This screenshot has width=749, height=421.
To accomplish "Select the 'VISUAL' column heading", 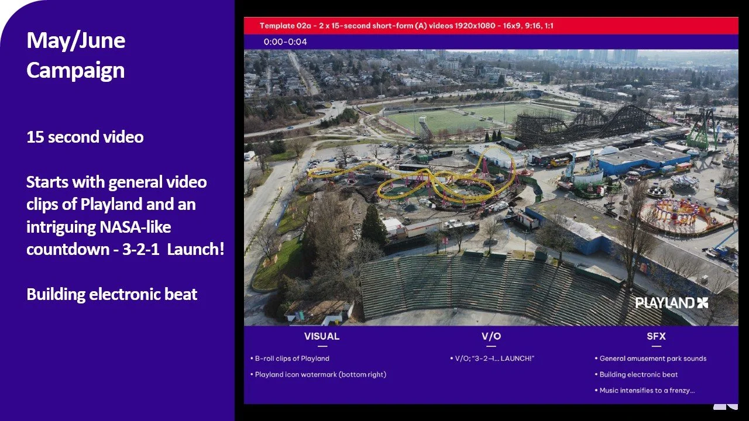I will (x=321, y=336).
